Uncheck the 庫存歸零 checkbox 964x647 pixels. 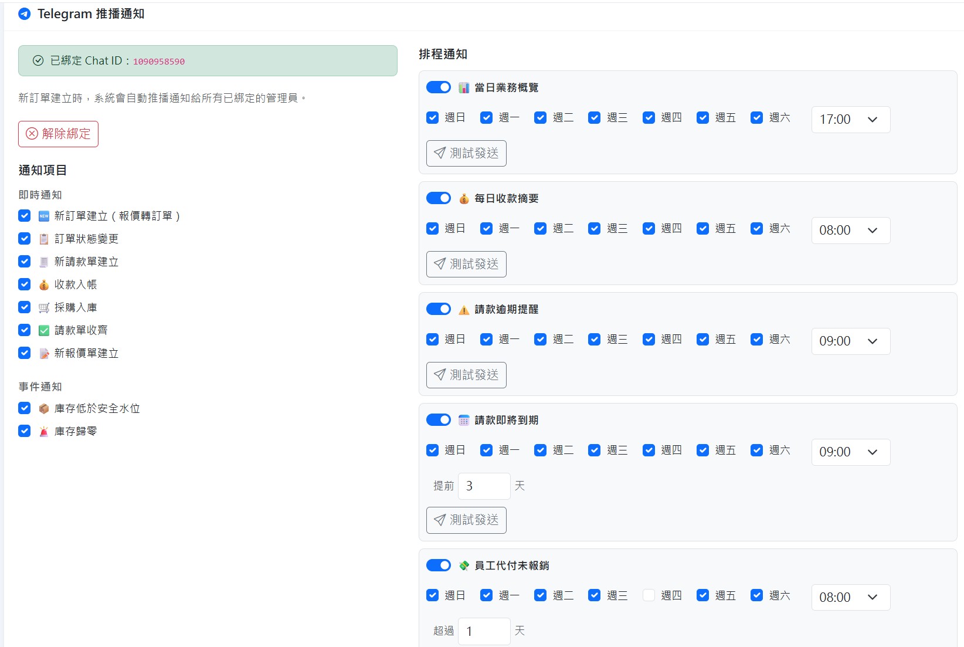tap(25, 431)
